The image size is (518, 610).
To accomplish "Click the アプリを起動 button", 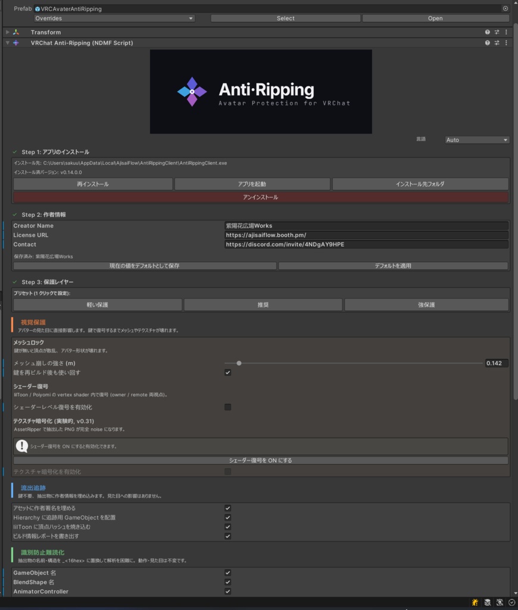I will click(x=252, y=184).
